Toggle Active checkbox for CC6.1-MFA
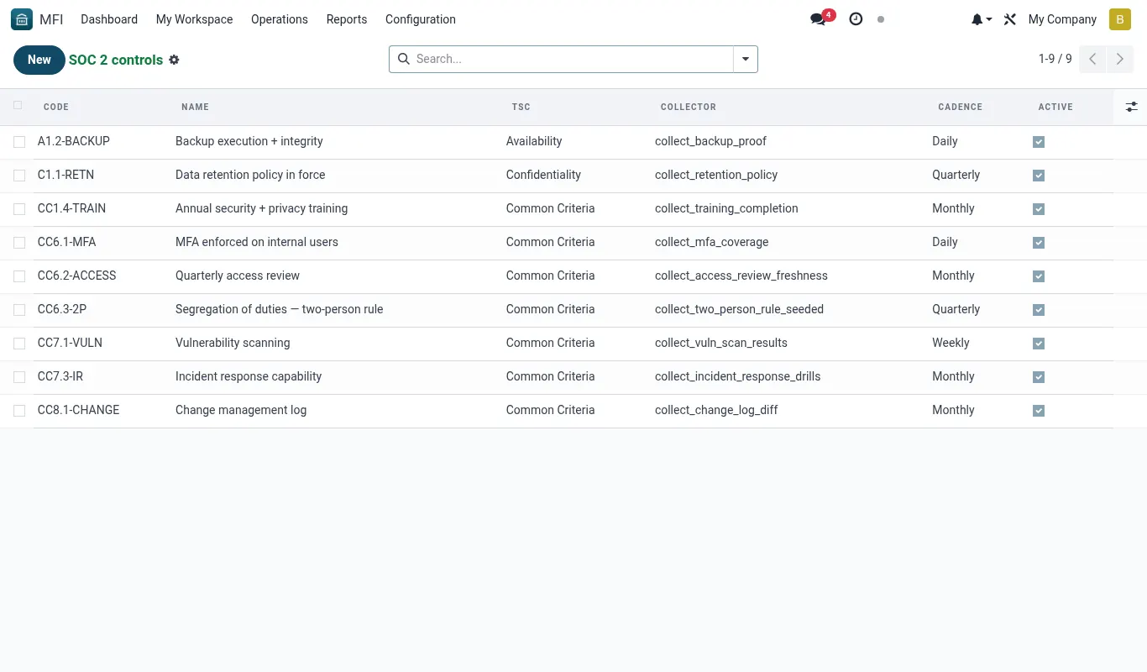1147x672 pixels. tap(1039, 243)
